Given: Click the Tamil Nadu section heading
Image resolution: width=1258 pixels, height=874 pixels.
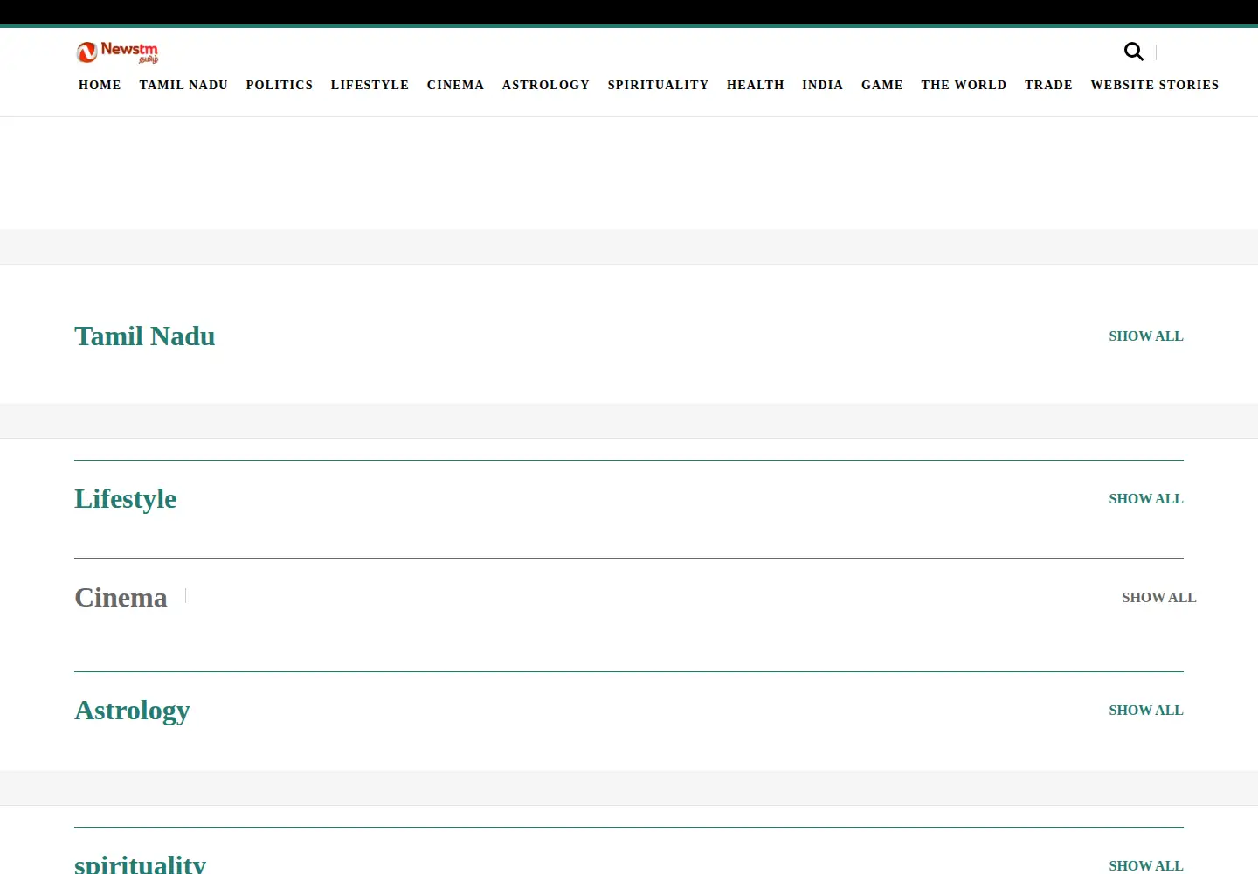Looking at the screenshot, I should click(145, 336).
